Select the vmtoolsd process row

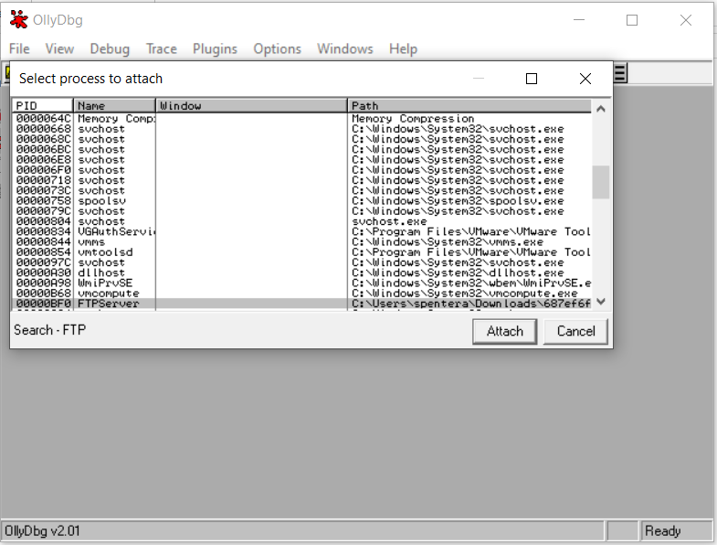point(301,252)
